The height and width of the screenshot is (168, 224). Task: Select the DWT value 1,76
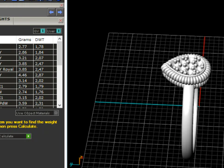pyautogui.click(x=43, y=92)
